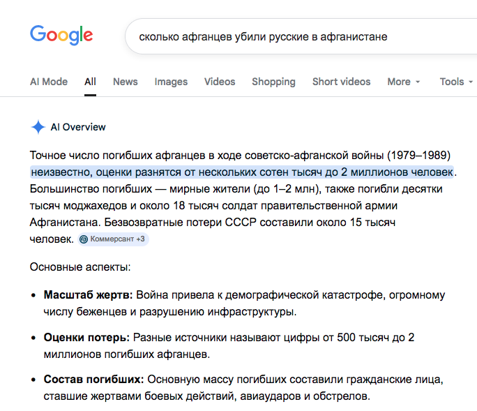Open the Tools dropdown
Screen dimensions: 477x411
(x=456, y=82)
